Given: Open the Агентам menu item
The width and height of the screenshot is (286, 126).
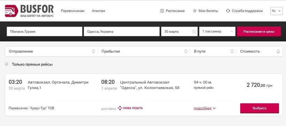Looking at the screenshot, I should pos(98,11).
